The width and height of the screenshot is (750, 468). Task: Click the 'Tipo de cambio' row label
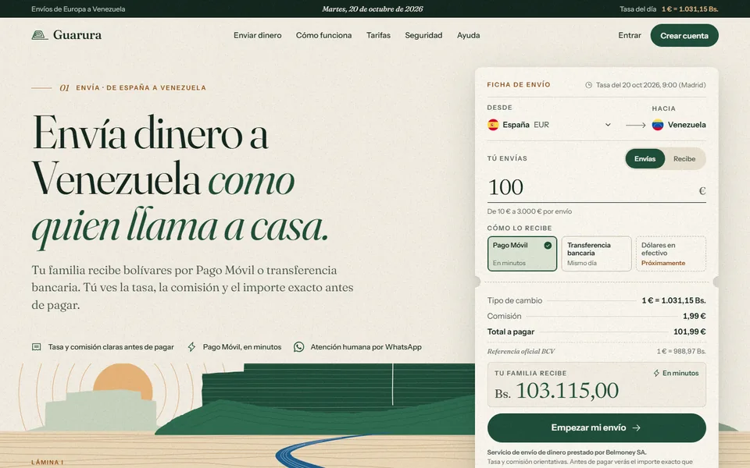click(x=515, y=300)
